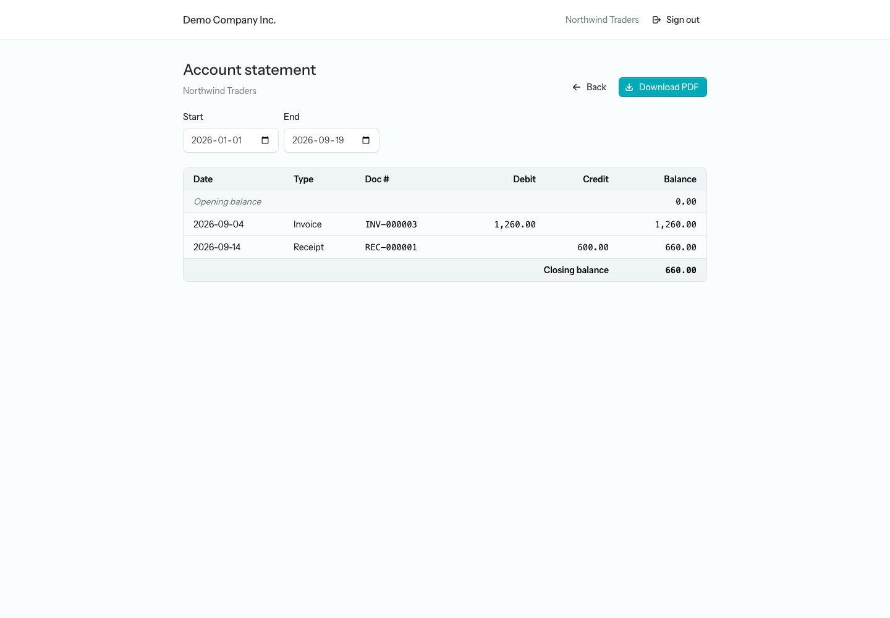Click the Northwind Traders name in header
This screenshot has width=890, height=618.
(602, 20)
